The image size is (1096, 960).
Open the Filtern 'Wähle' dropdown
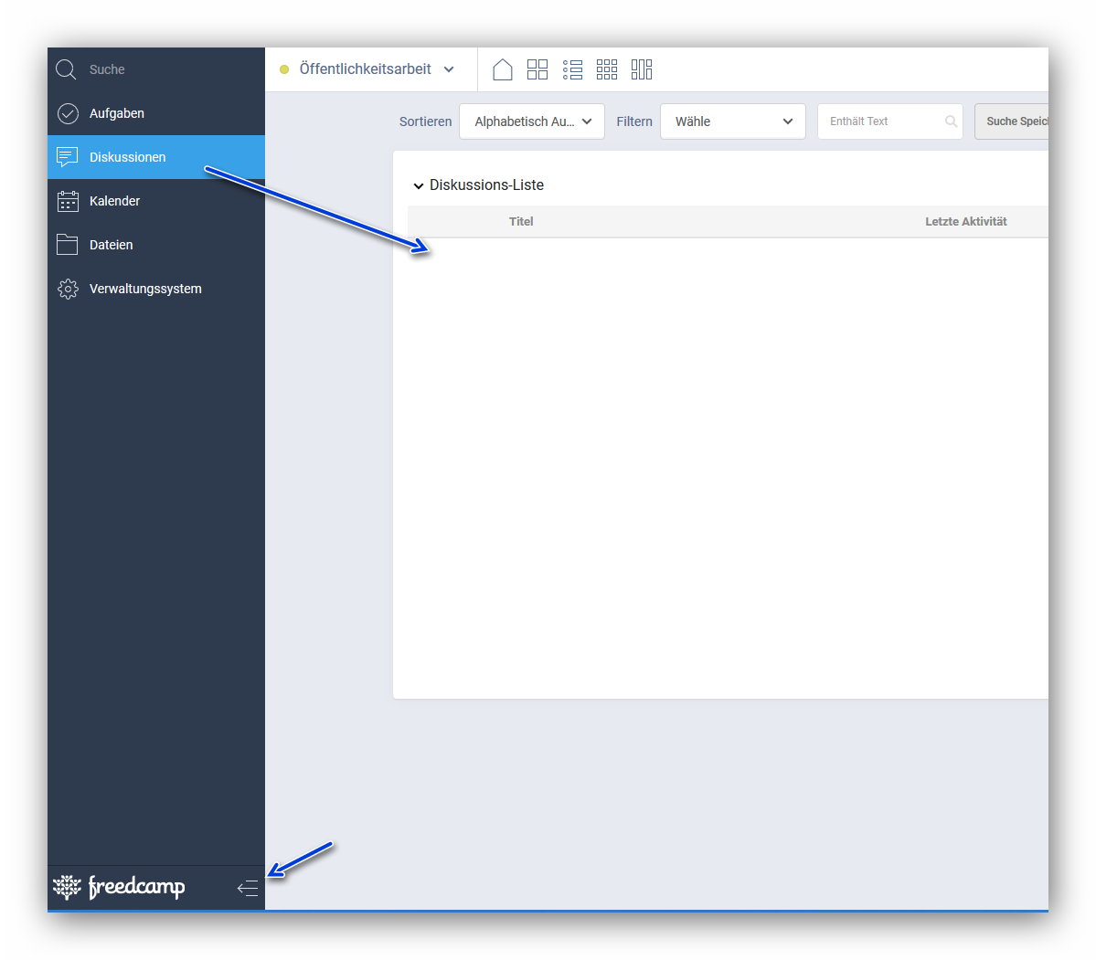(x=732, y=121)
